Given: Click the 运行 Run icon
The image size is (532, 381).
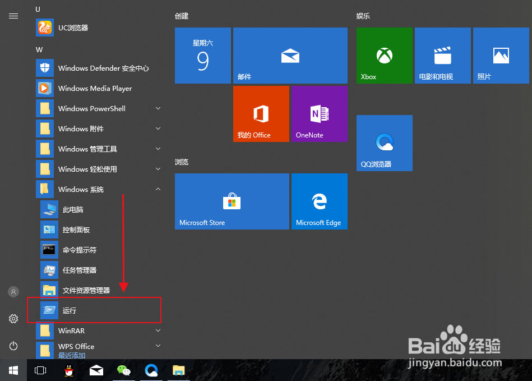Looking at the screenshot, I should point(49,310).
